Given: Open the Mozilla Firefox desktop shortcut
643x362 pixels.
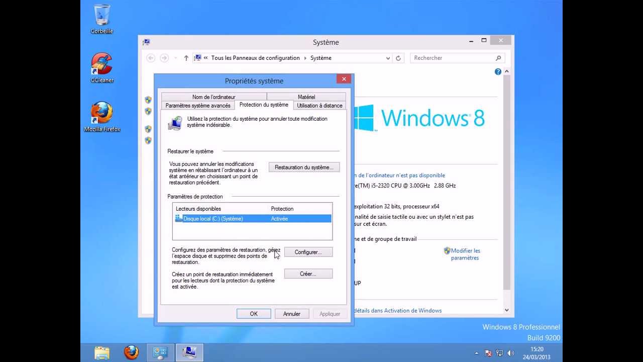Looking at the screenshot, I should [x=102, y=117].
